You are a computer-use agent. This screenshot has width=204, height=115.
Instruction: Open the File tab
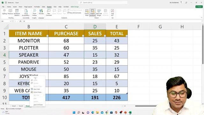3,7
